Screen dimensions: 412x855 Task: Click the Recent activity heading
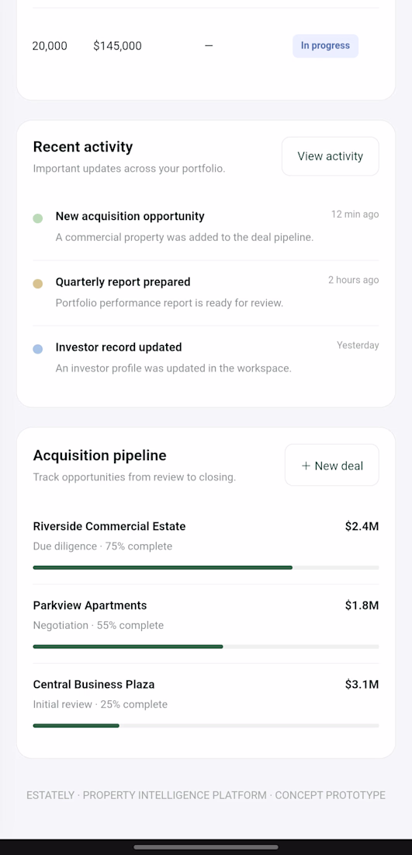83,147
